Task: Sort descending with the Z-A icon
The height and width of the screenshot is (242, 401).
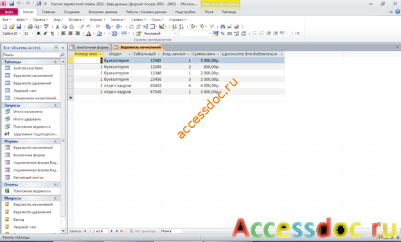Action: (181, 26)
